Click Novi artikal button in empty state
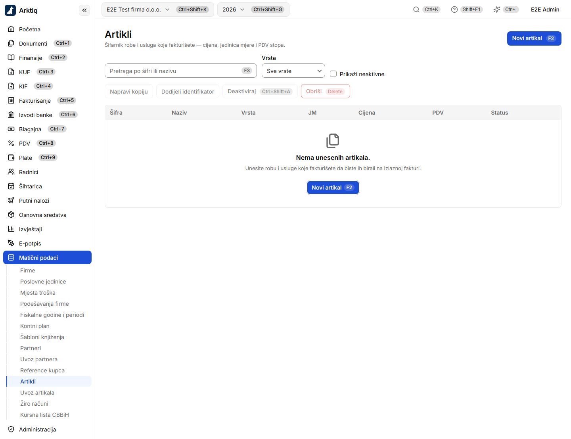This screenshot has width=571, height=439. (x=333, y=188)
